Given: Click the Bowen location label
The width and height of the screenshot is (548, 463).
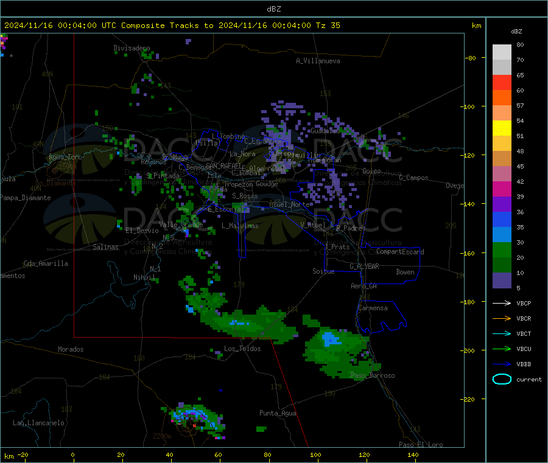Looking at the screenshot, I should (405, 272).
